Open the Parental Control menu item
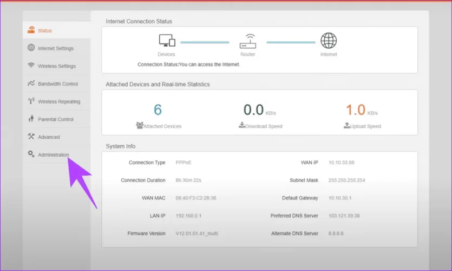The height and width of the screenshot is (271, 452). [55, 119]
